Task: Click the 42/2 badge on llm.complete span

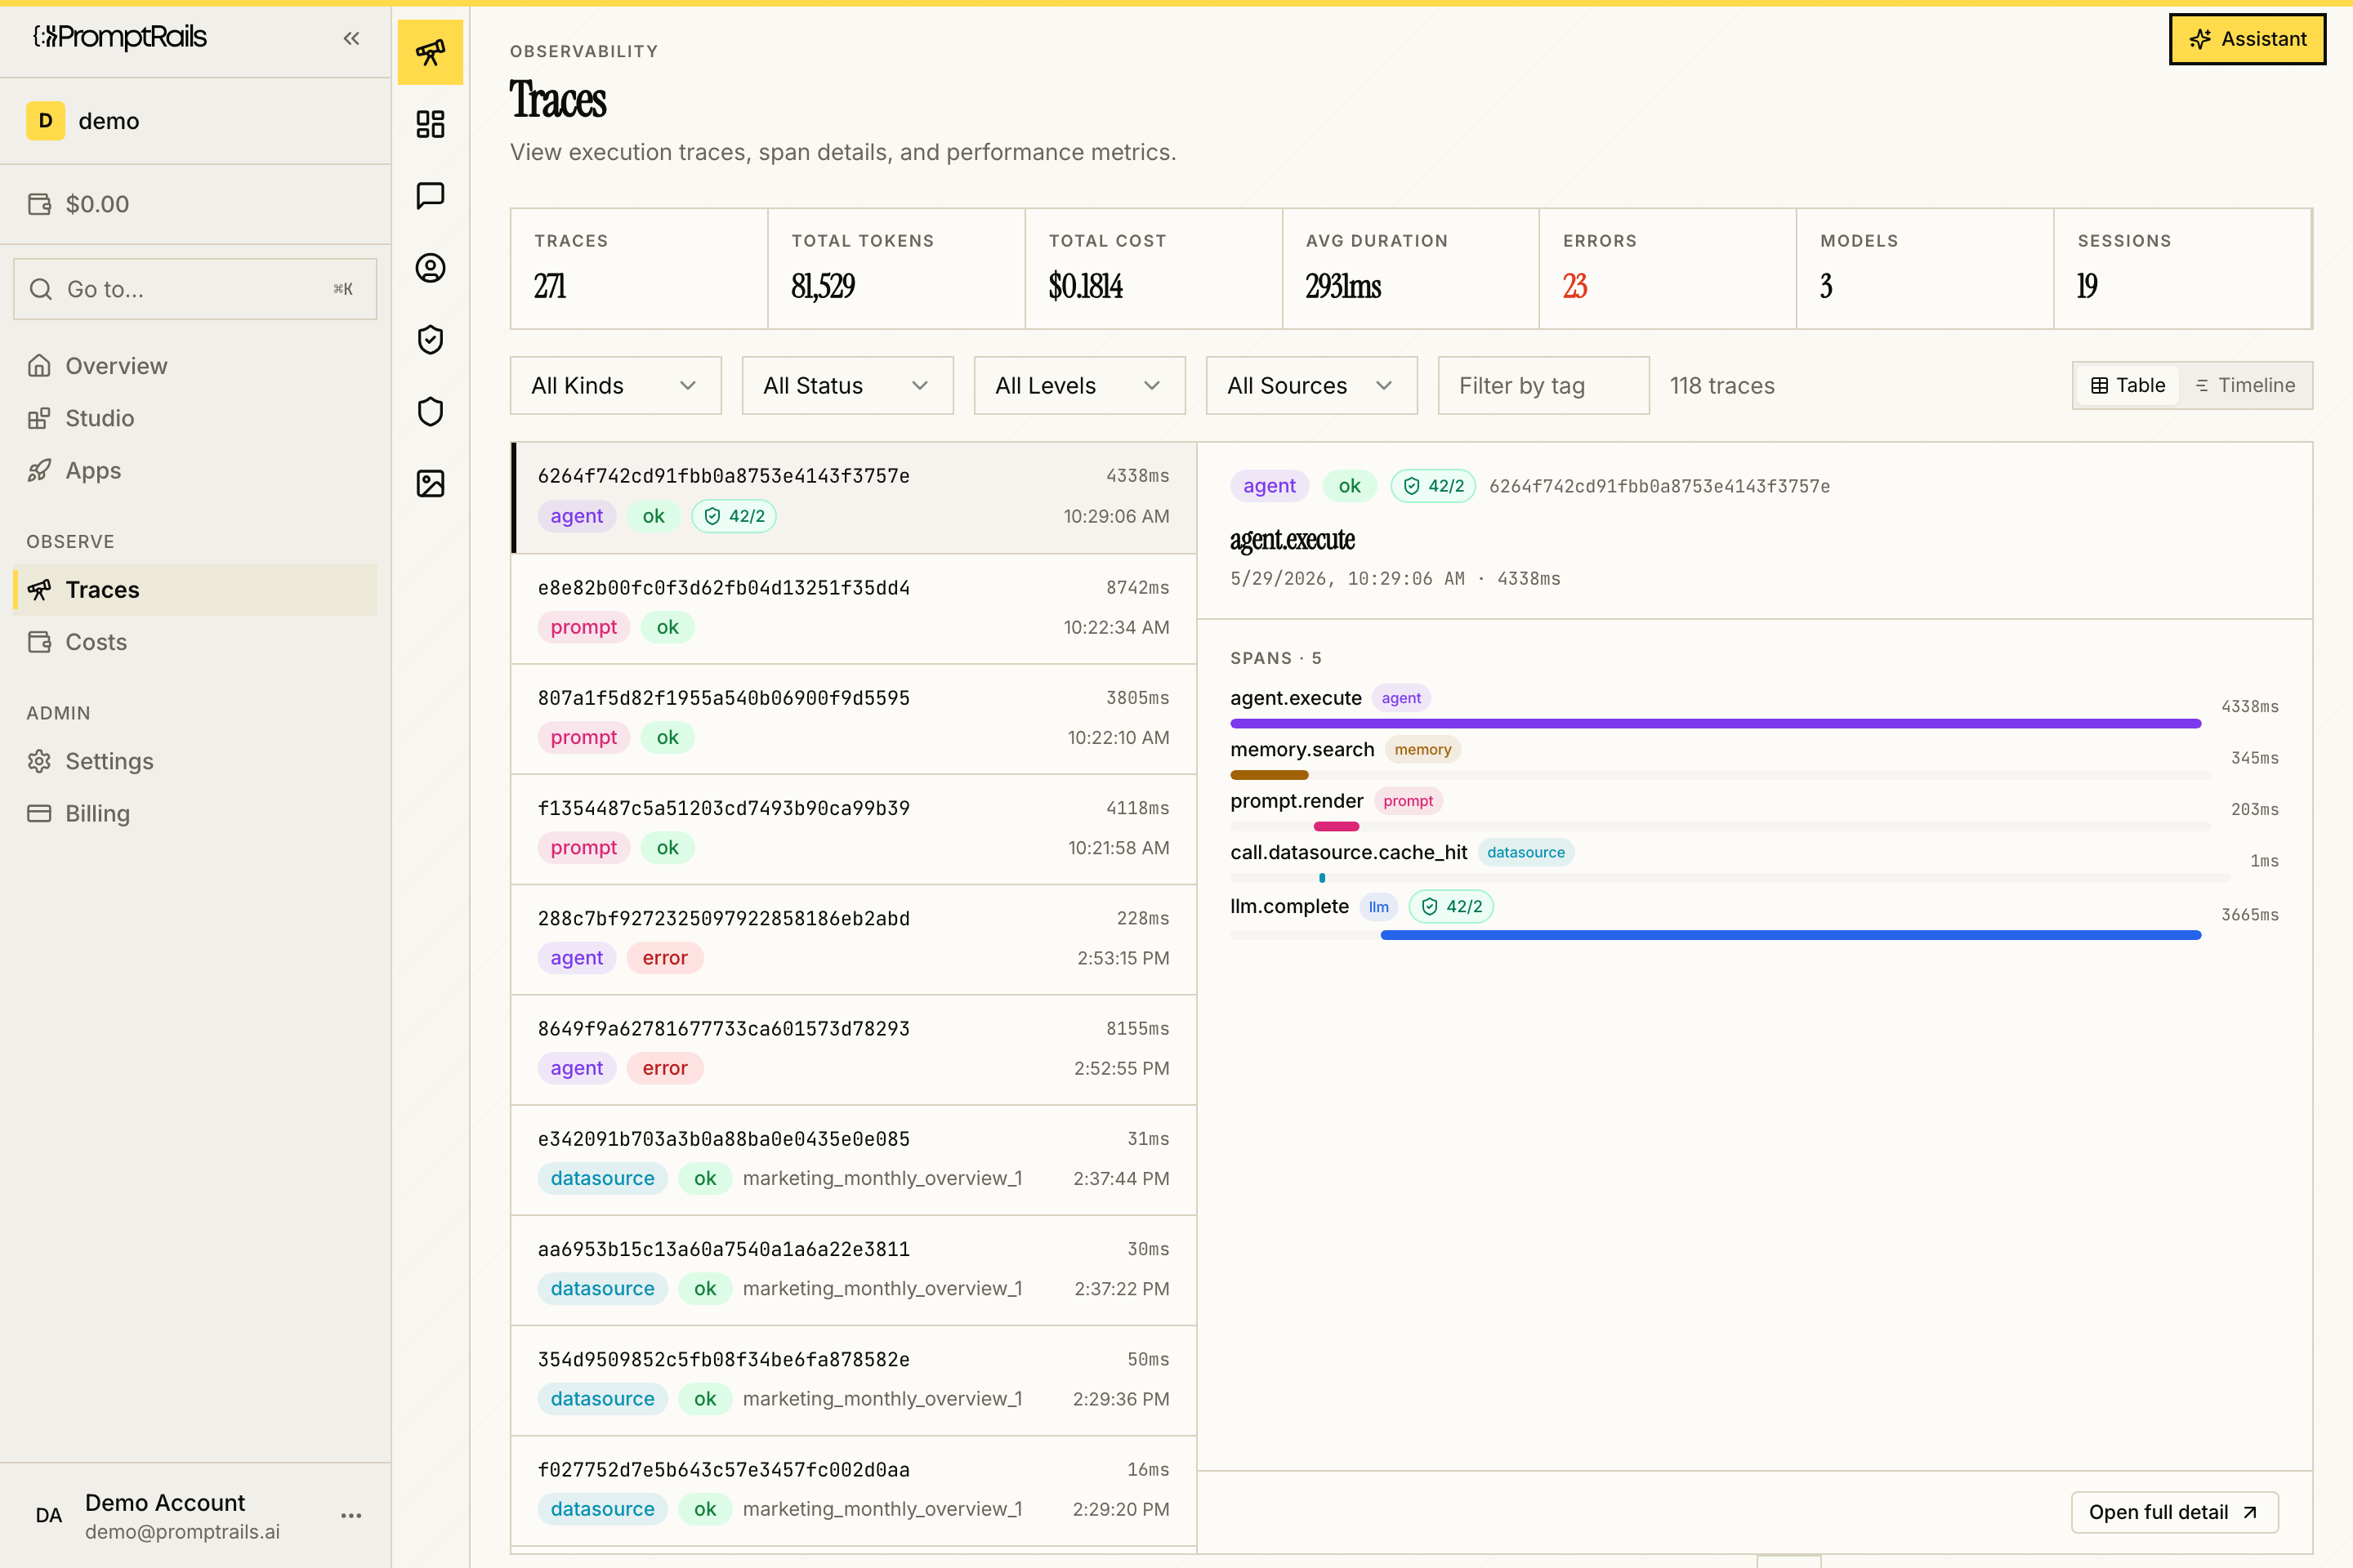Action: point(1451,907)
